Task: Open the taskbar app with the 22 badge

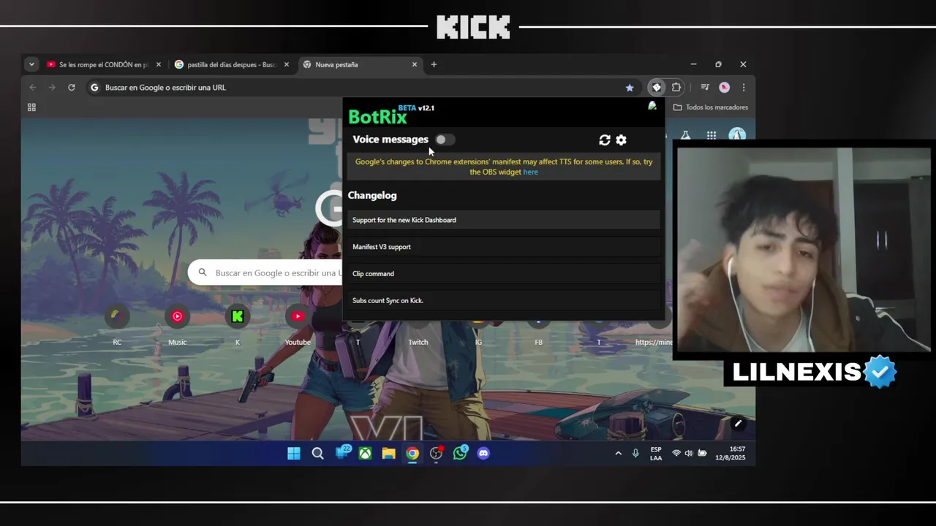Action: point(342,453)
